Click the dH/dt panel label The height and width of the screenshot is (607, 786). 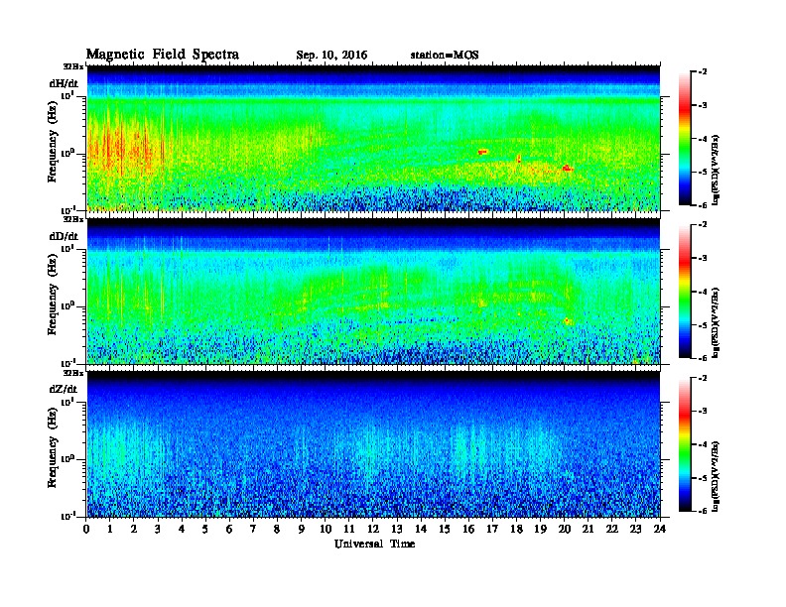pos(64,83)
